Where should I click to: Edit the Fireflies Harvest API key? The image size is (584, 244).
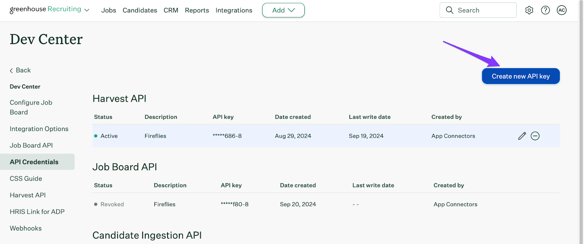522,136
